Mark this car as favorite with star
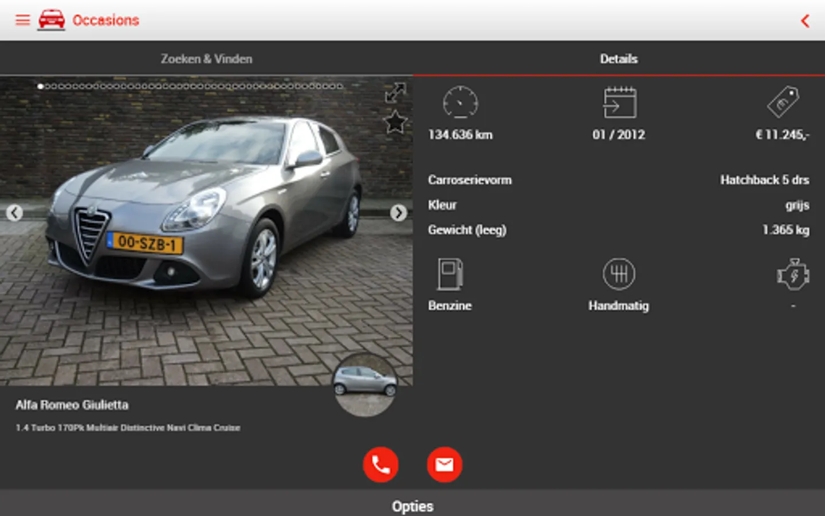825x516 pixels. click(395, 122)
